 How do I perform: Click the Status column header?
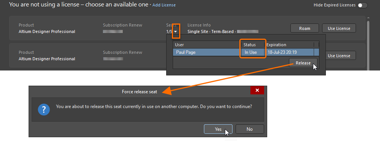(x=253, y=45)
